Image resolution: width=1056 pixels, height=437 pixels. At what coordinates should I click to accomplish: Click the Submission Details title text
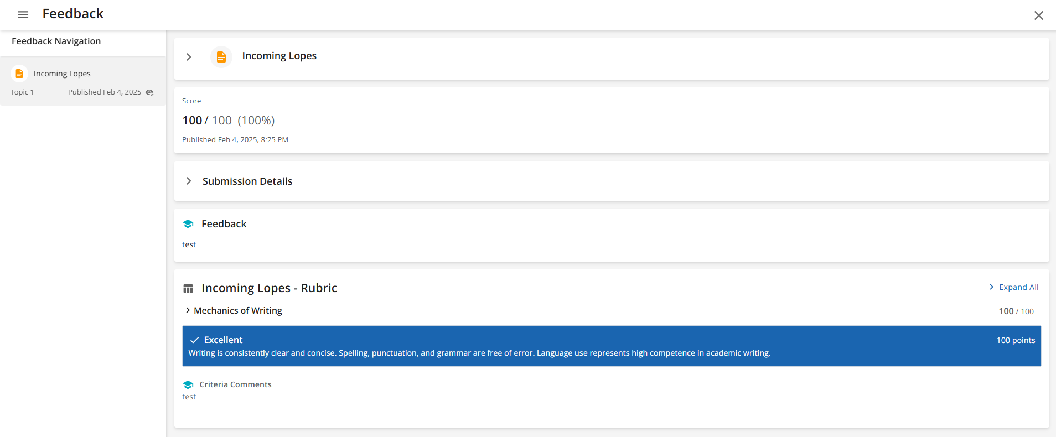point(247,181)
